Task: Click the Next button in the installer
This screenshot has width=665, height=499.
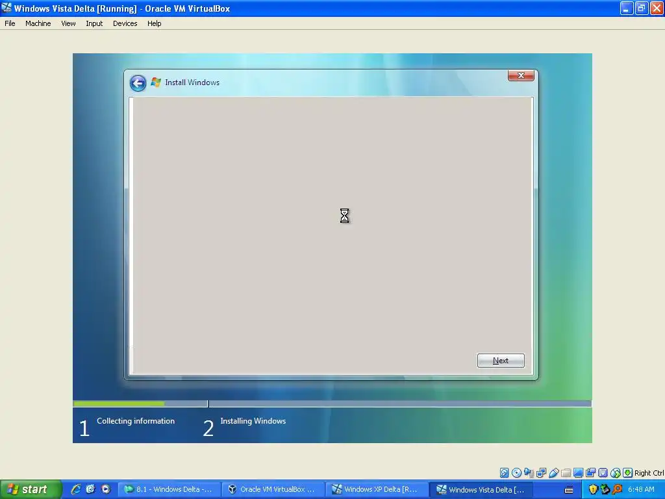Action: [501, 360]
